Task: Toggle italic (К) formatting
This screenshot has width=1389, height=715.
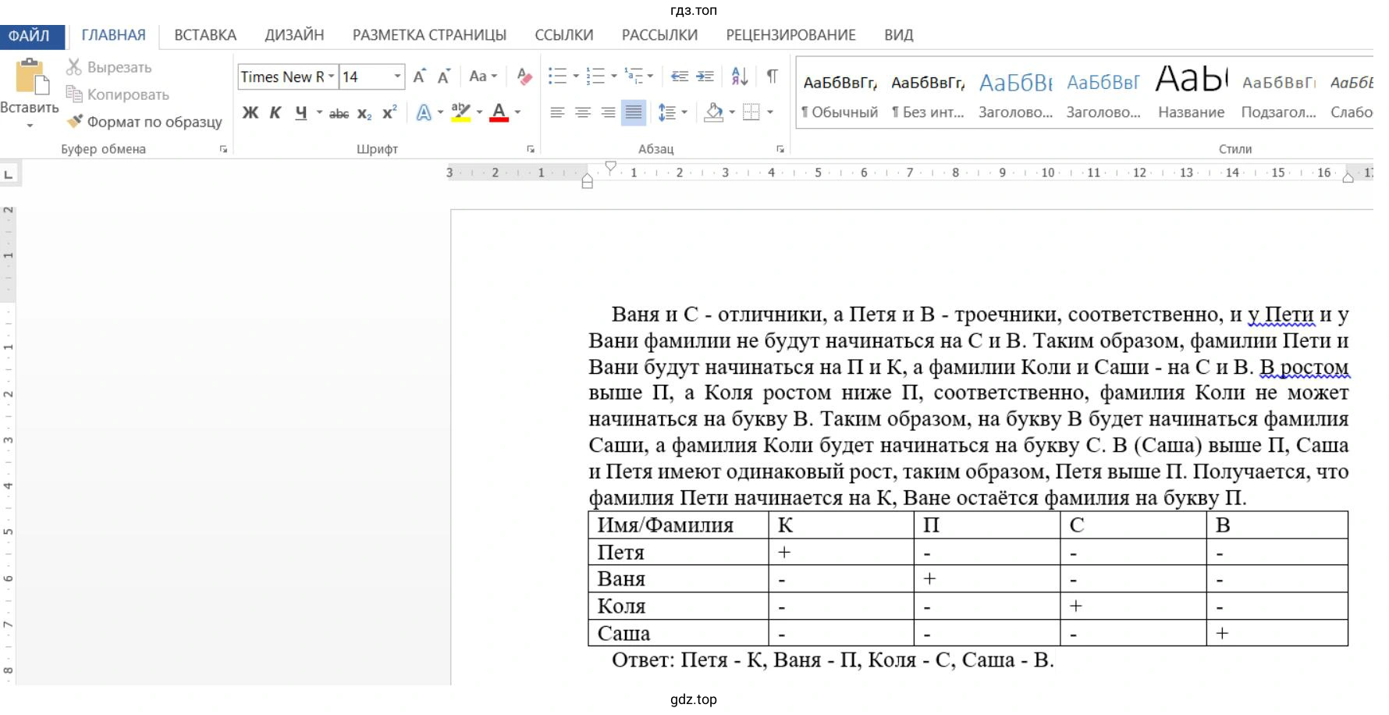Action: (275, 113)
